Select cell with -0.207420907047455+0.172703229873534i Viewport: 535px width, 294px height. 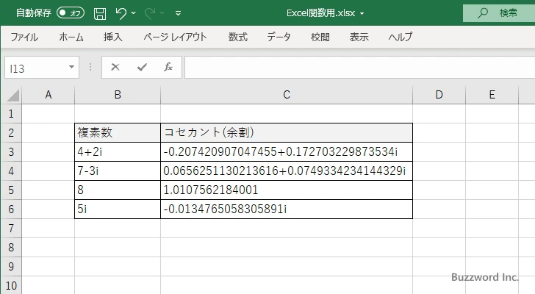[287, 151]
